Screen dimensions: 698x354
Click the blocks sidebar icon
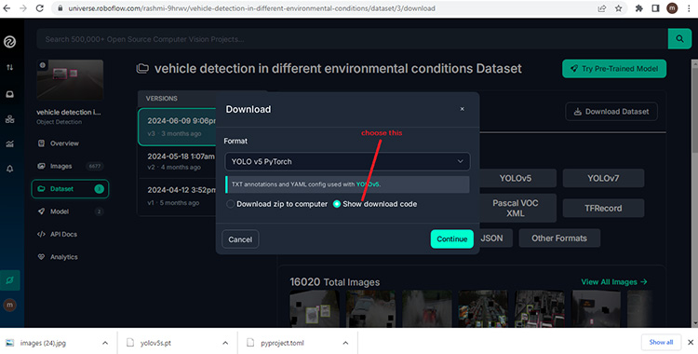[10, 119]
